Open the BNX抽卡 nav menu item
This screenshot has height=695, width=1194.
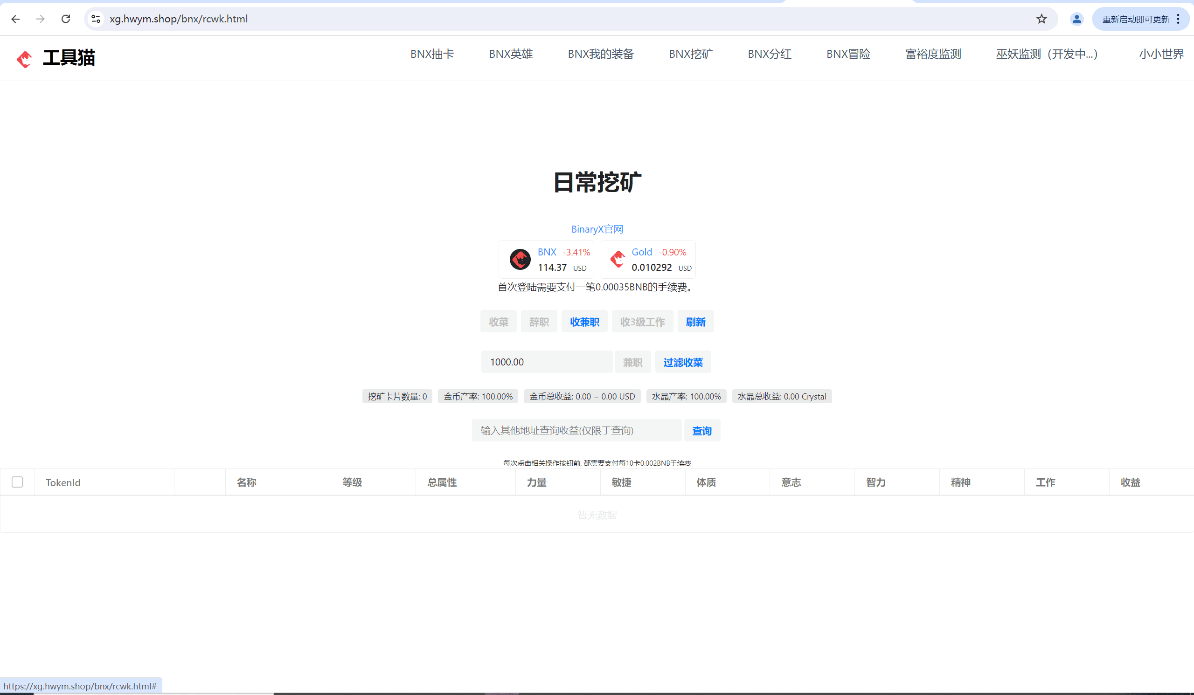coord(431,54)
